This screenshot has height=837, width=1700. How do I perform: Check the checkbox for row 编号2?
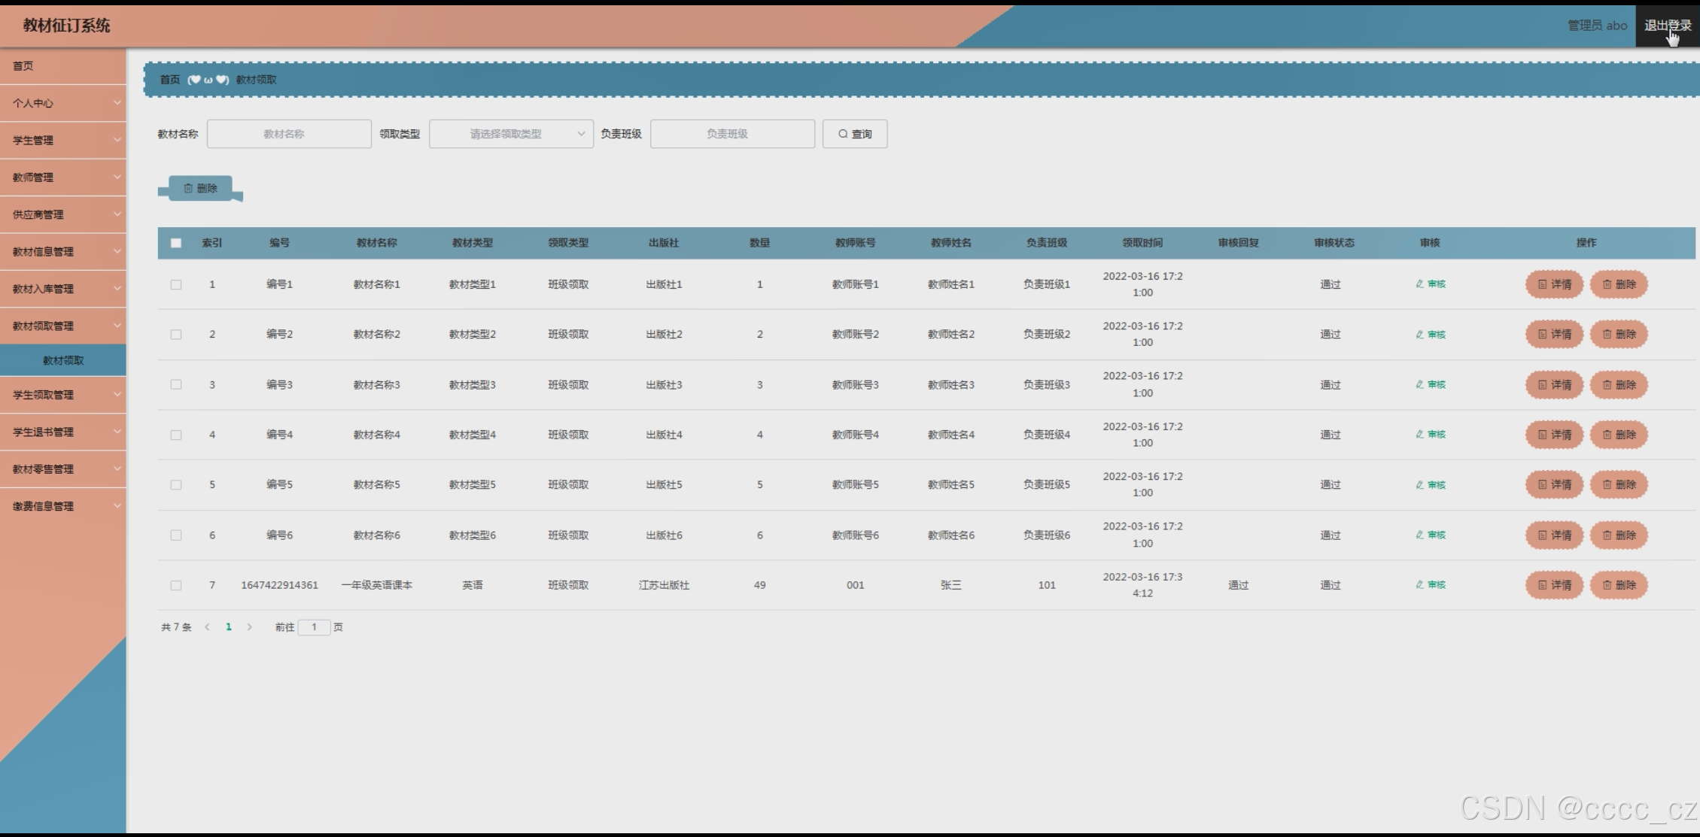click(176, 334)
